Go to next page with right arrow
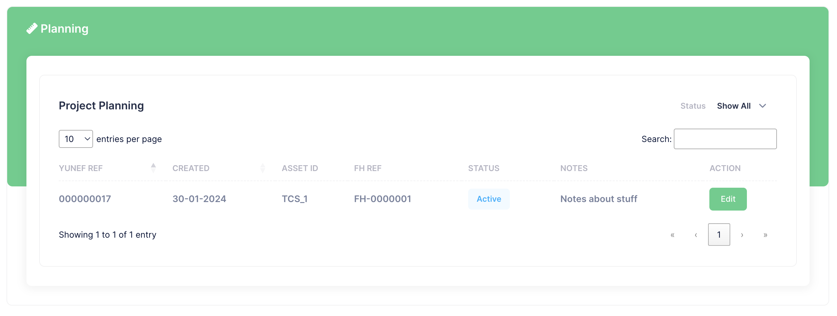 click(x=742, y=235)
